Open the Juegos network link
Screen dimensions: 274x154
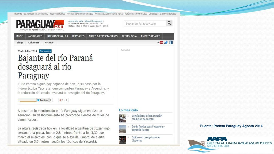click(53, 14)
